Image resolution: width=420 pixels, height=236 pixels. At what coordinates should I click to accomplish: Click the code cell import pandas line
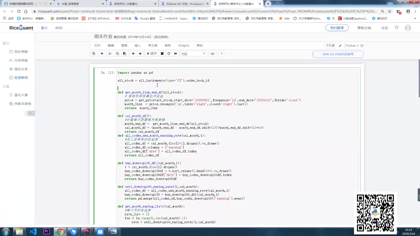pos(135,73)
